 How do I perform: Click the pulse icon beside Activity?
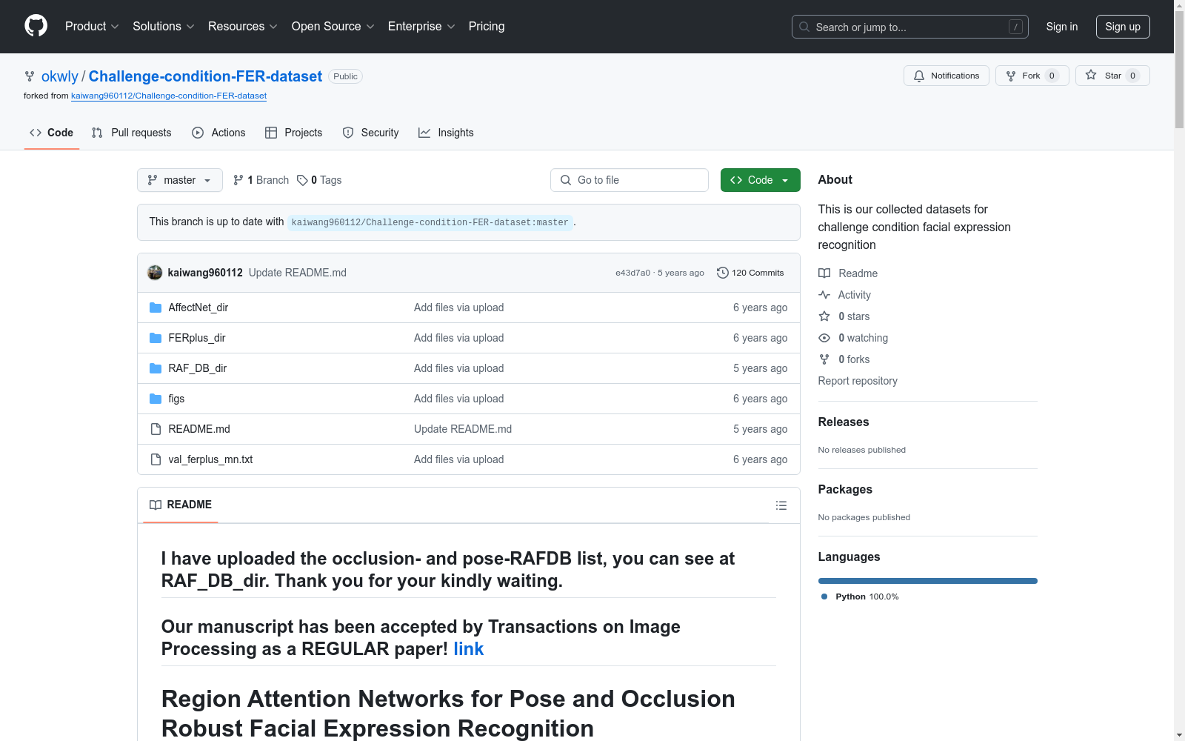[824, 295]
